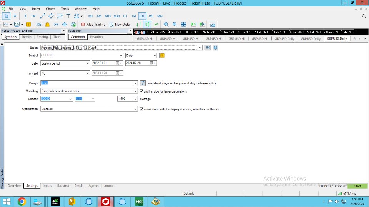Expand the Daily timeframe dropdown
This screenshot has height=207, width=369.
(x=155, y=56)
